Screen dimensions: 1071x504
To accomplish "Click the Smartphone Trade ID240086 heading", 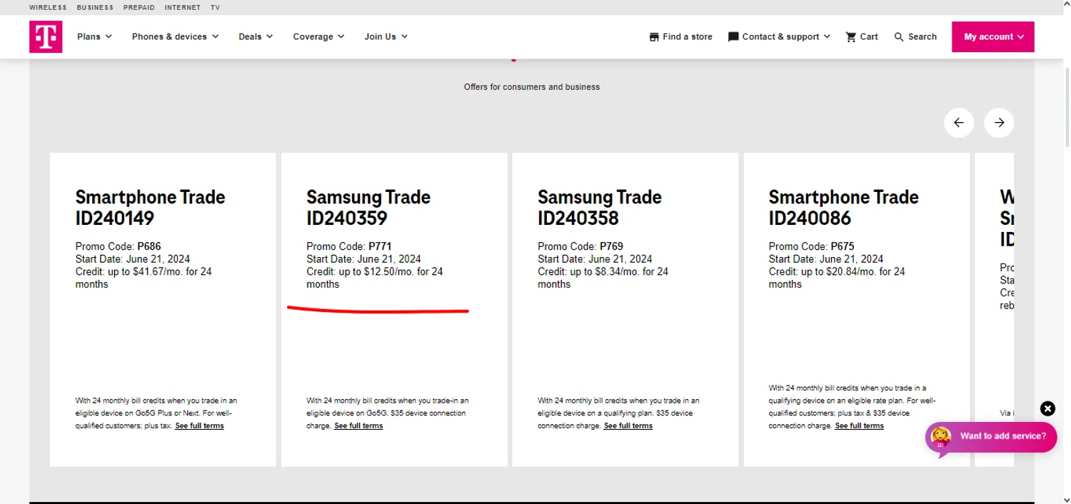I will point(843,207).
